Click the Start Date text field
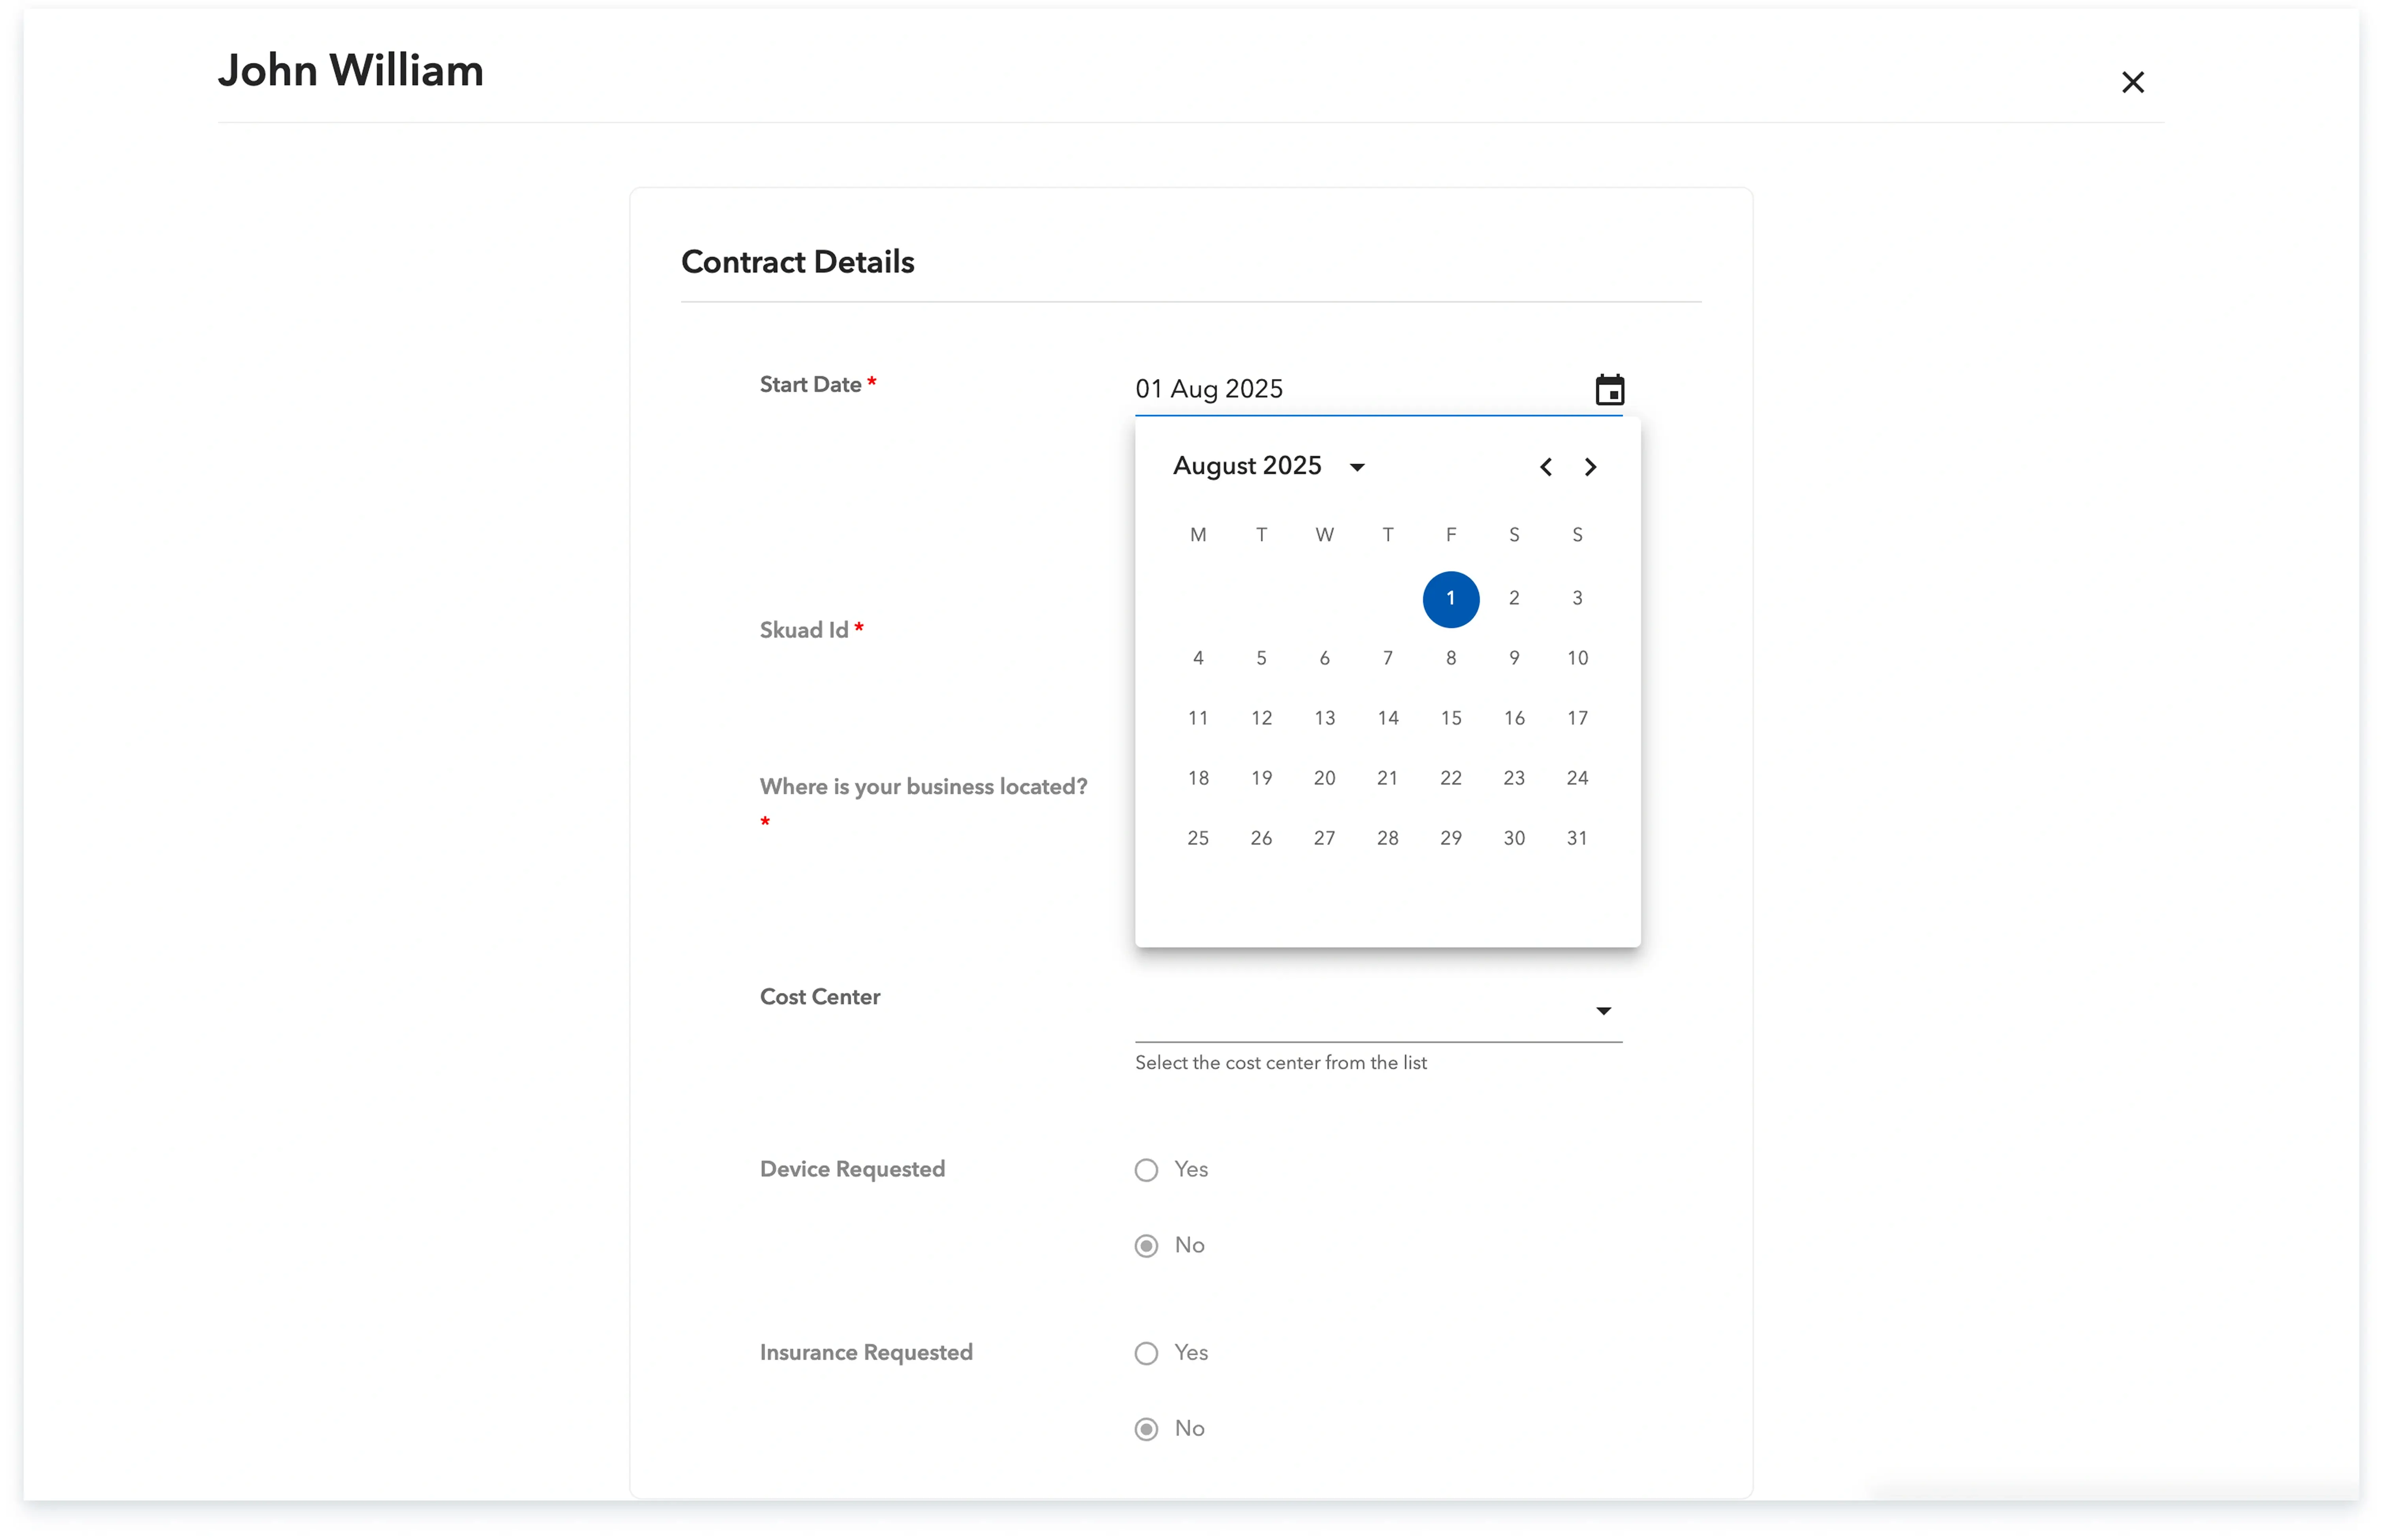Viewport: 2383px width, 1540px height. pos(1350,389)
